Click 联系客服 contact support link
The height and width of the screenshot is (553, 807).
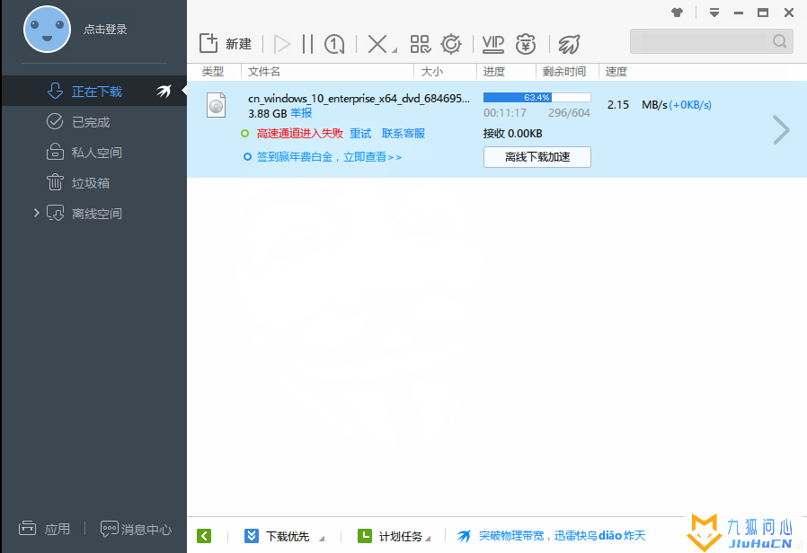tap(403, 134)
